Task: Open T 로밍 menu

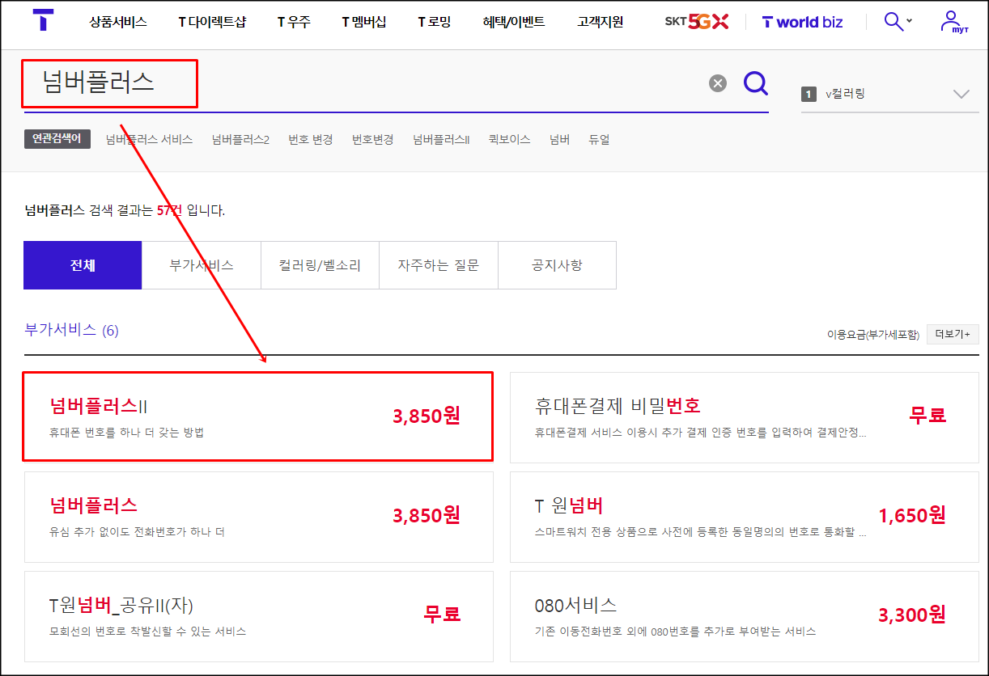Action: point(434,22)
